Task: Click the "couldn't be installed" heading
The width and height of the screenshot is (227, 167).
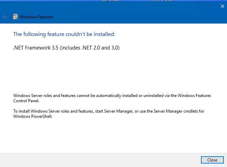Action: tap(64, 34)
